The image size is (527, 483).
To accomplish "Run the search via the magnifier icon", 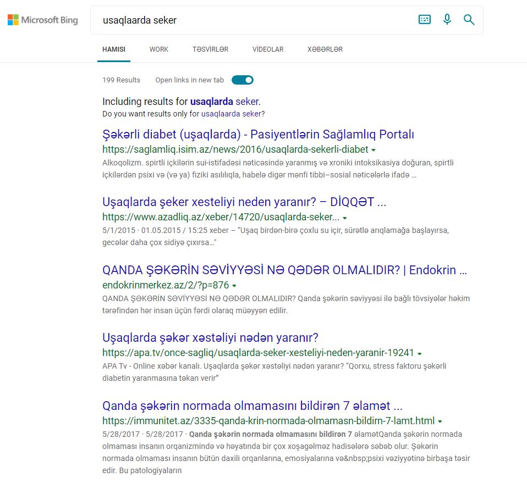I will point(469,19).
